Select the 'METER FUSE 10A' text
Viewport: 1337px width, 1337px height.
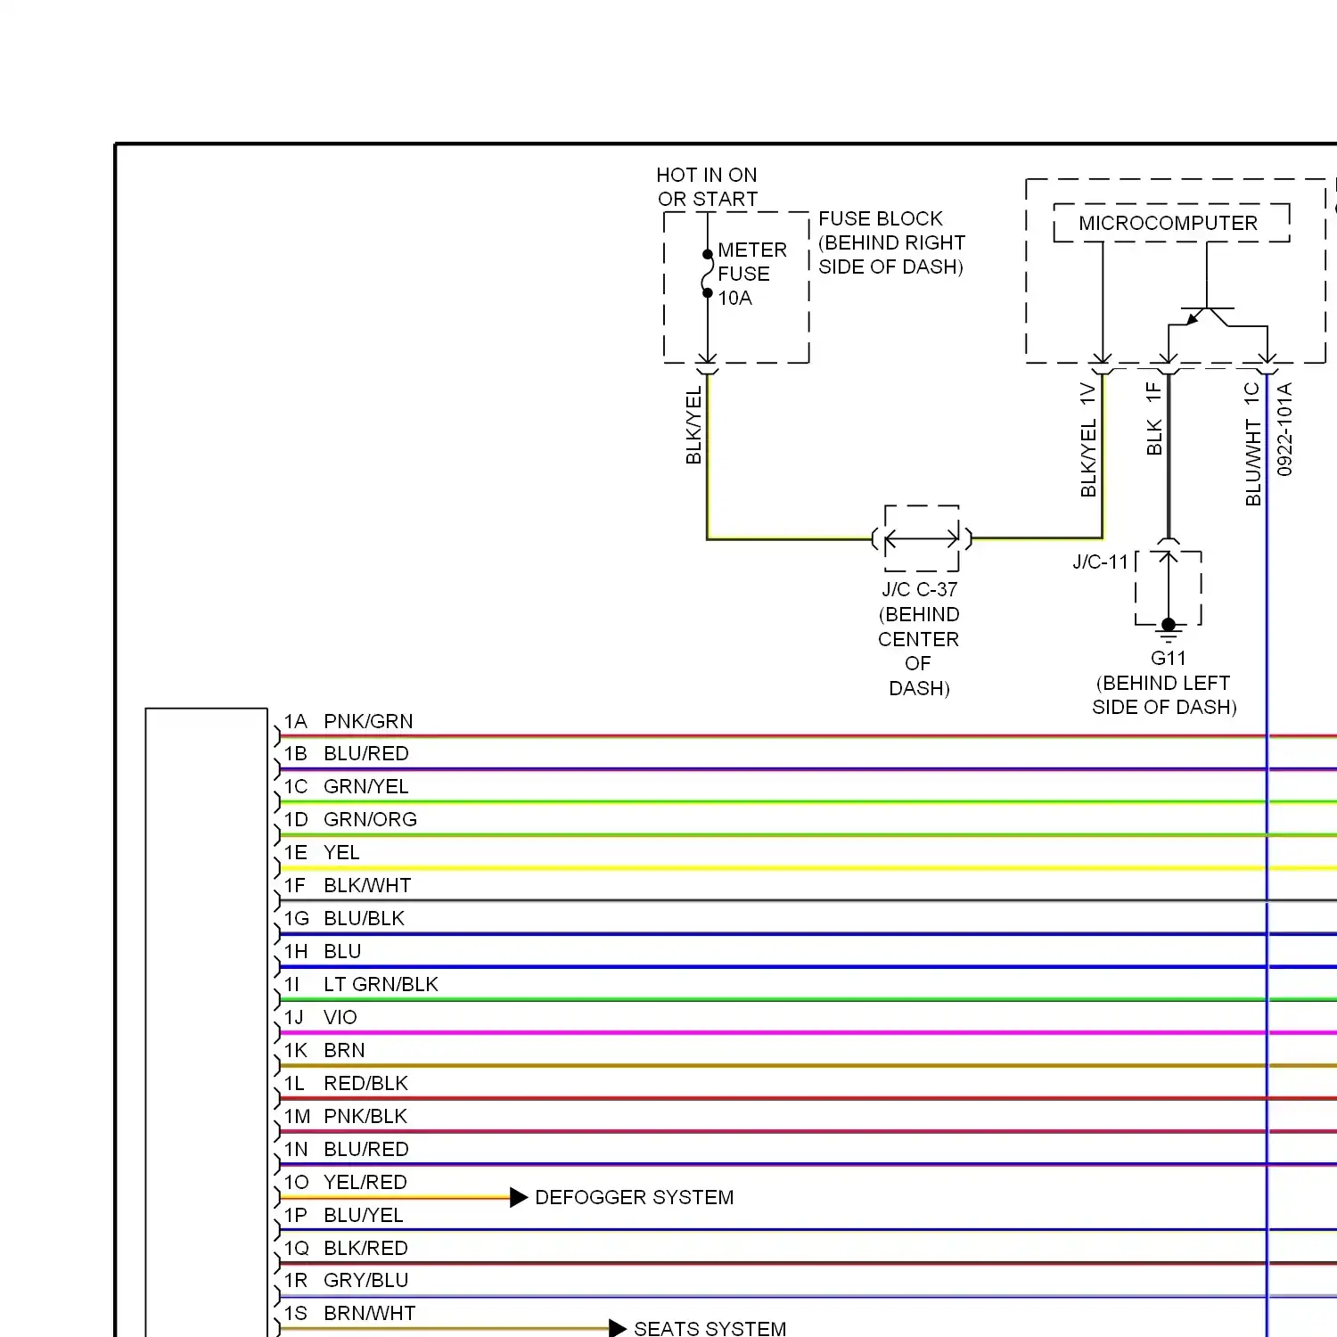coord(752,274)
